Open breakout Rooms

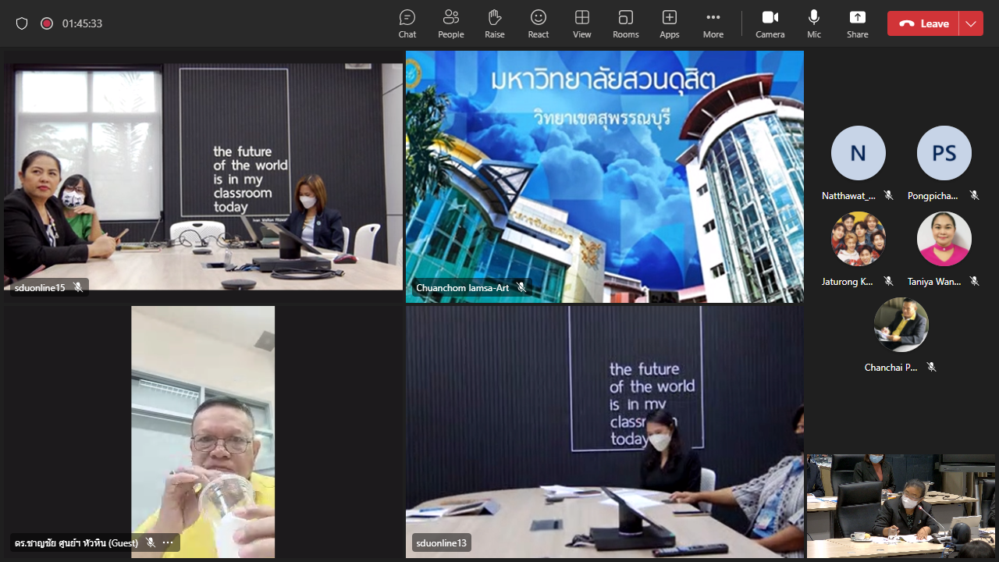625,23
